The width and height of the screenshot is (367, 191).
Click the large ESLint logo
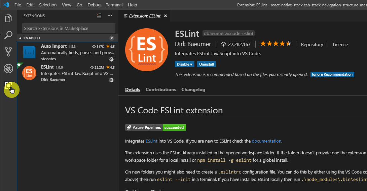[x=147, y=50]
